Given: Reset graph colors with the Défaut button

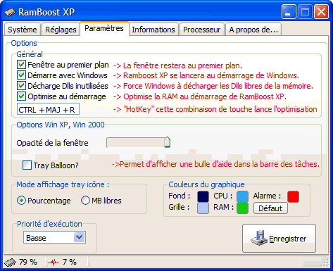Looking at the screenshot, I should [270, 208].
